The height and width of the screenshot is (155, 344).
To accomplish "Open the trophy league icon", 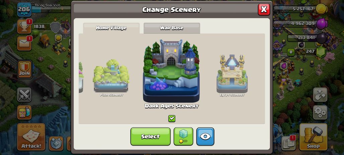I will point(24,26).
